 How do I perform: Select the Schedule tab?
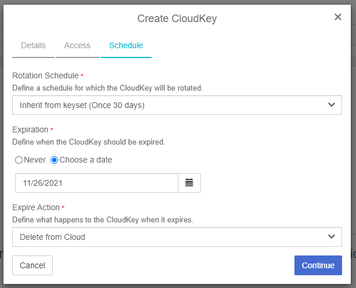126,45
